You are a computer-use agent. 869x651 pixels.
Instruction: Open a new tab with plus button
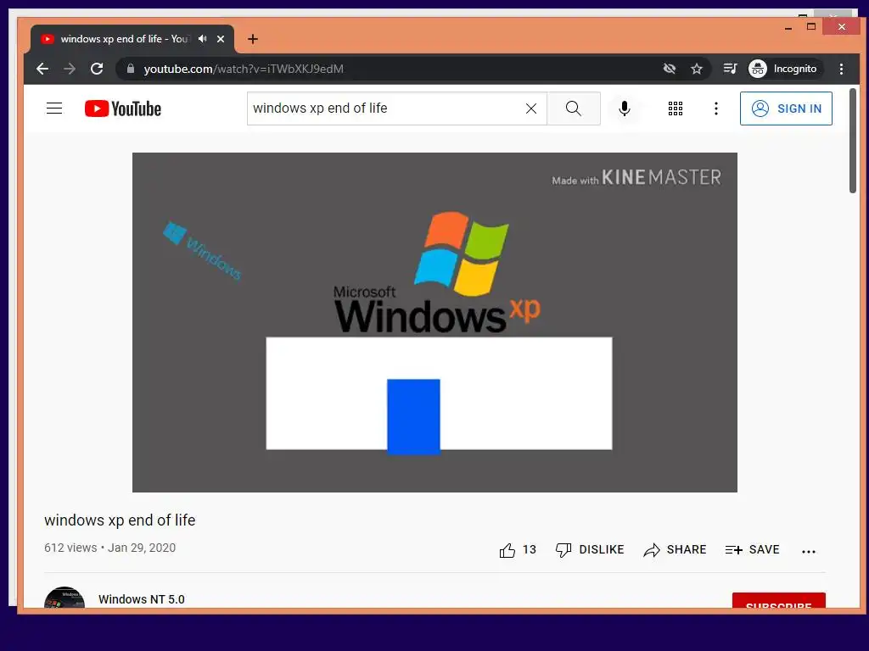tap(253, 39)
